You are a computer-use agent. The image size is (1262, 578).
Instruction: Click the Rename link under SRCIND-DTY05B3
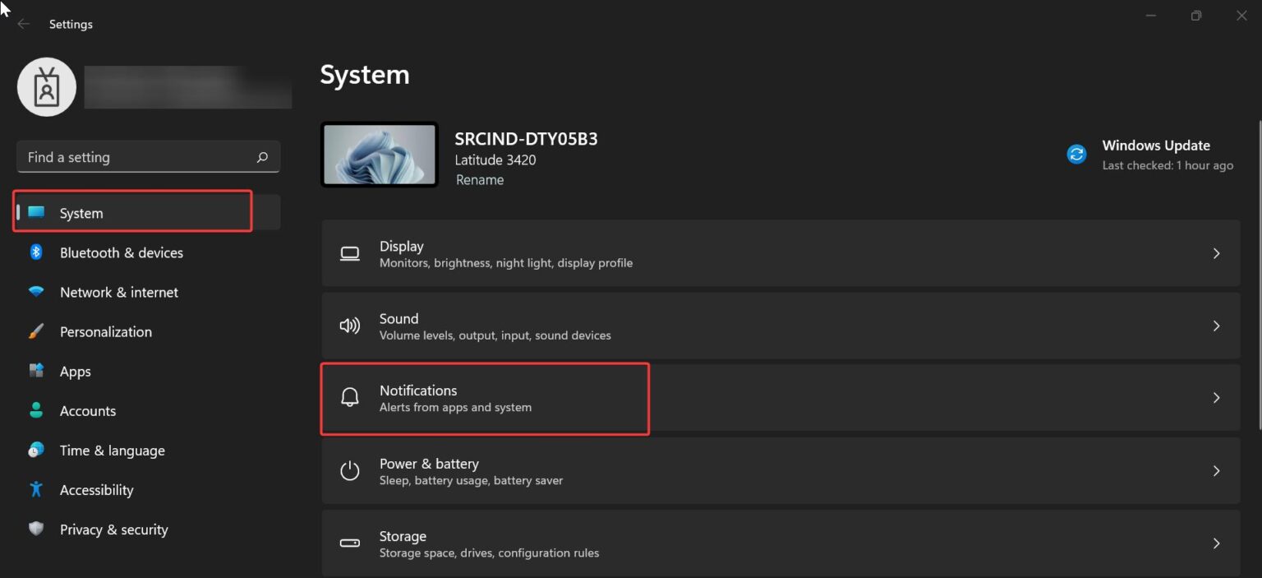[480, 179]
